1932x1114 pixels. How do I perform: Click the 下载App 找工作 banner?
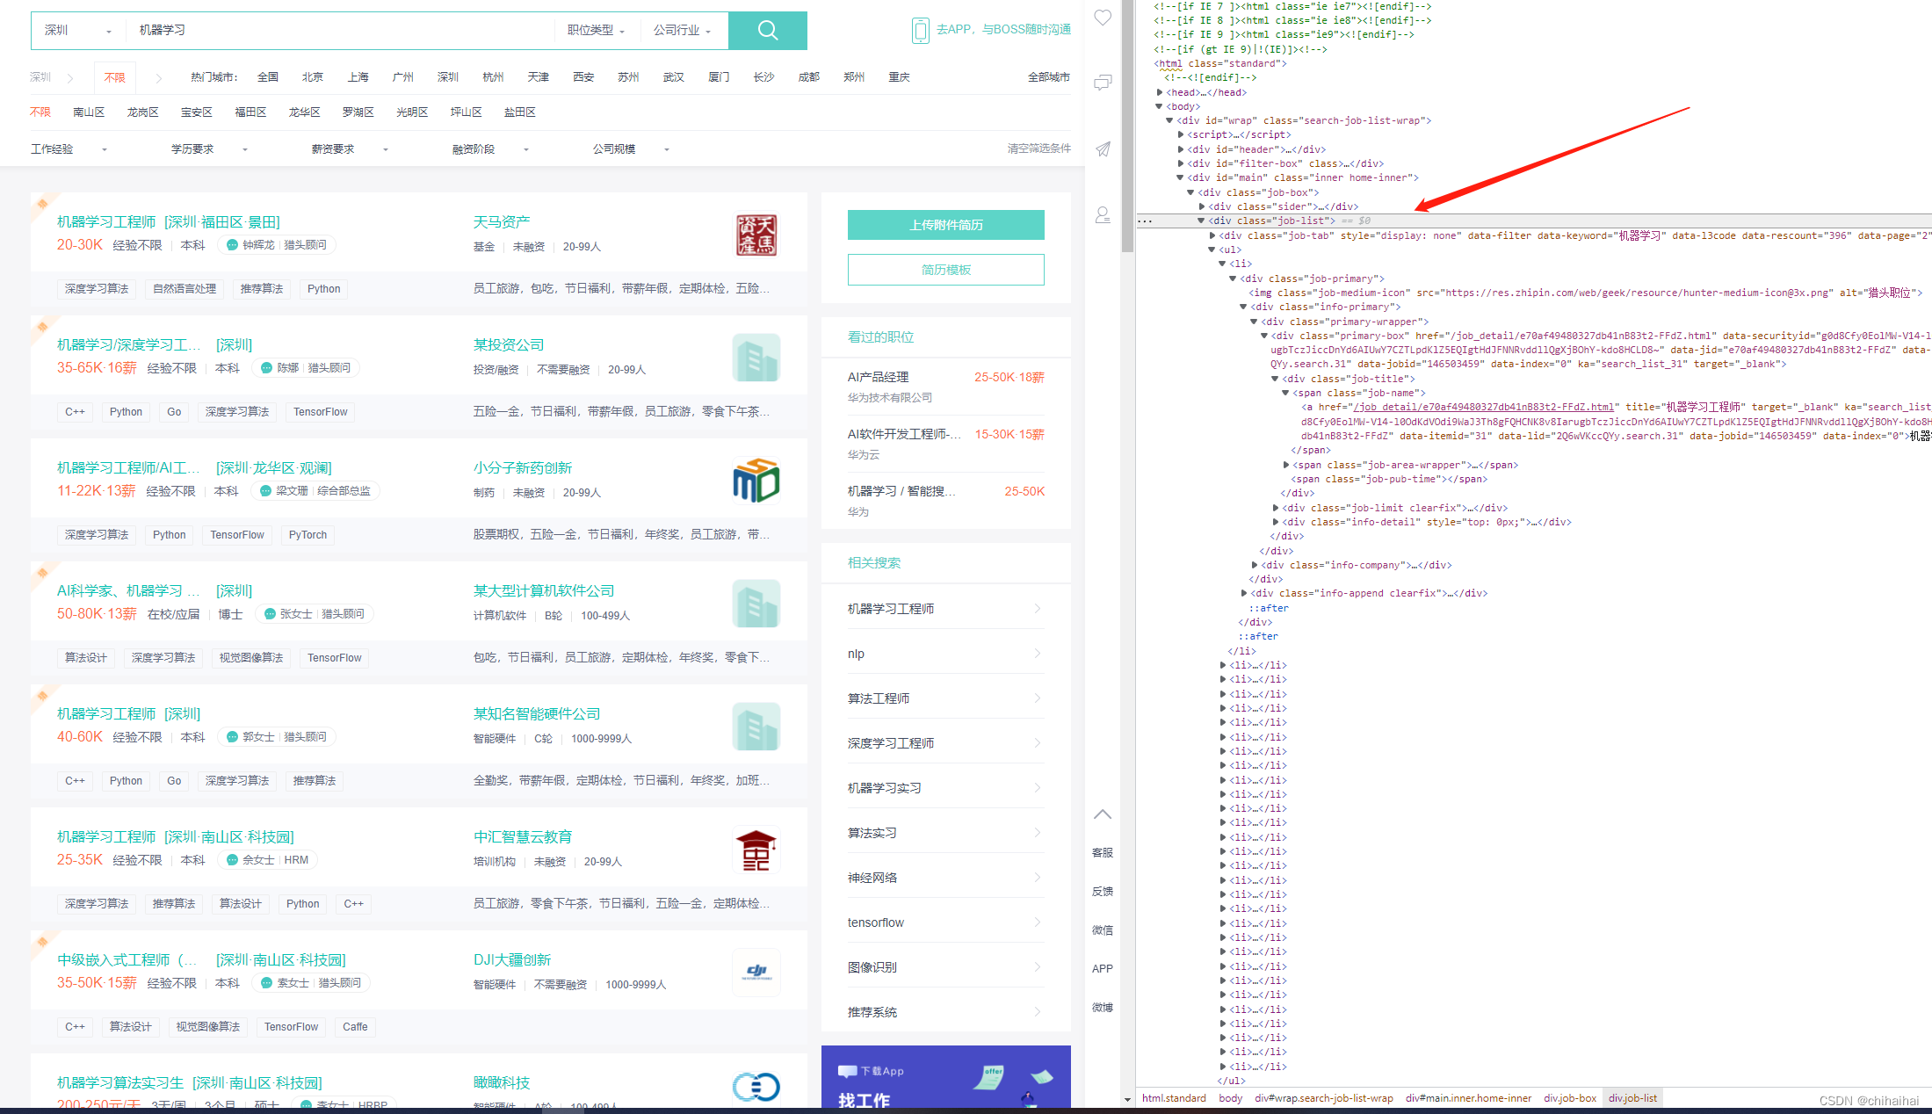[945, 1077]
